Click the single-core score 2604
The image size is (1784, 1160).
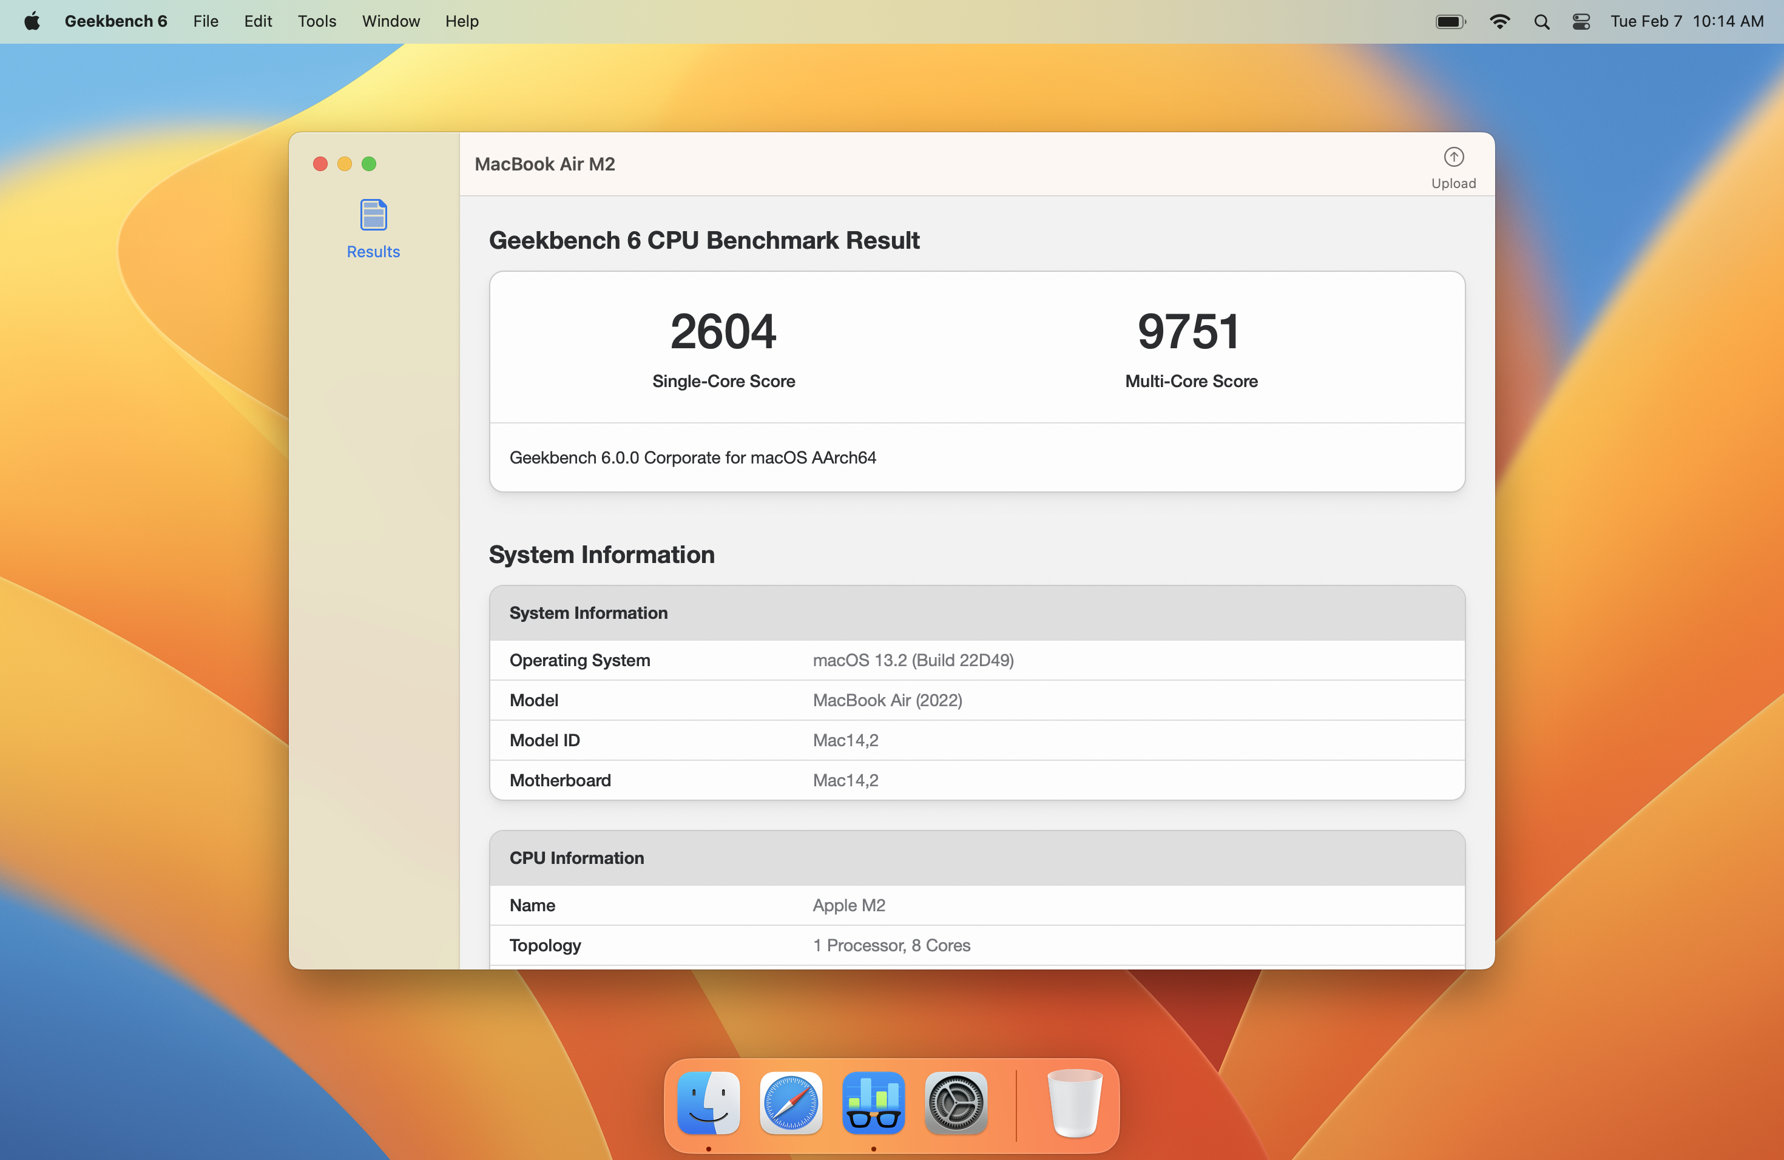point(723,331)
